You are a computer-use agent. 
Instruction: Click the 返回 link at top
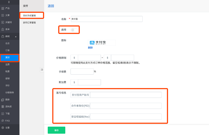coord(51,6)
